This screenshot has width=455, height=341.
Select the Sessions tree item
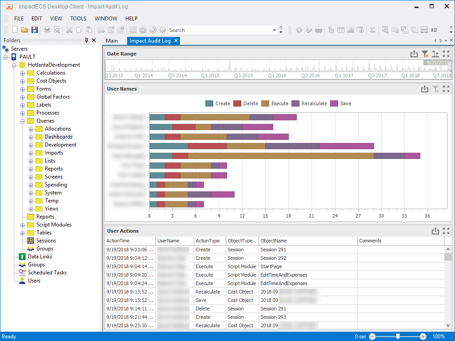pos(46,241)
